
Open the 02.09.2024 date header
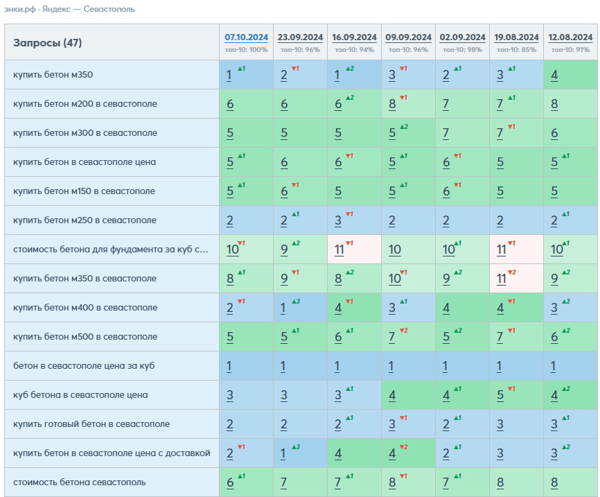click(x=462, y=37)
